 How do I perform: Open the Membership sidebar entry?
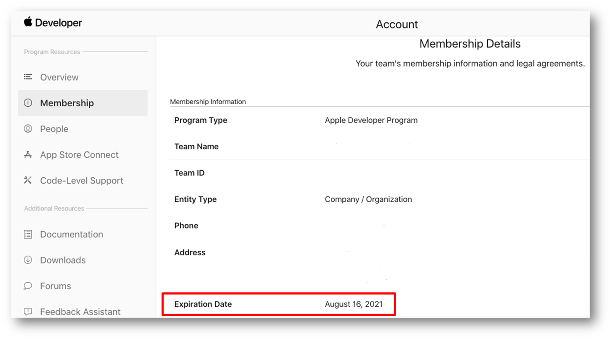67,103
